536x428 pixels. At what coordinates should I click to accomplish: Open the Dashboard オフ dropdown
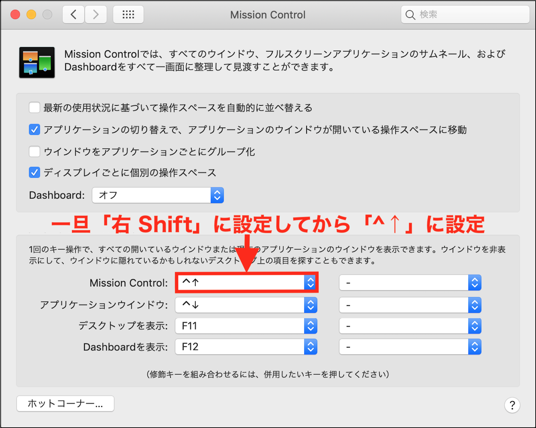coord(158,195)
